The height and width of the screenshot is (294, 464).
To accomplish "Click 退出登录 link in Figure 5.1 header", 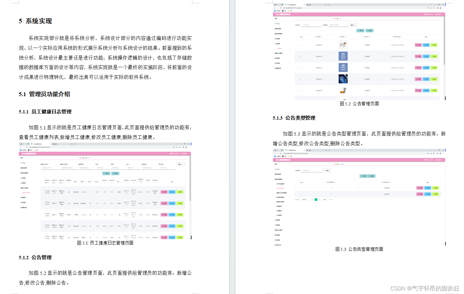I will (184, 154).
